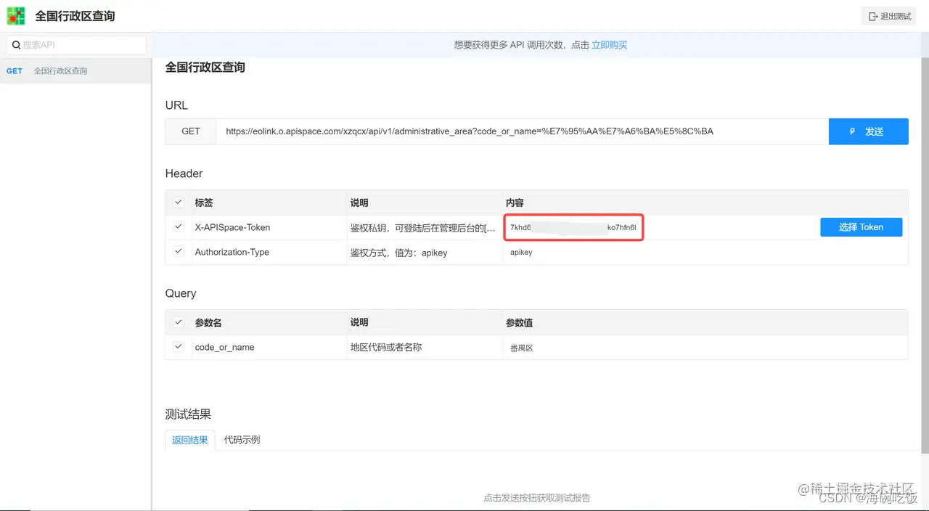Click the 番禺区 parameter value

tap(522, 348)
